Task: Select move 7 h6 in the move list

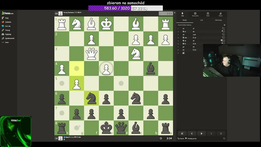Action: [x=193, y=47]
